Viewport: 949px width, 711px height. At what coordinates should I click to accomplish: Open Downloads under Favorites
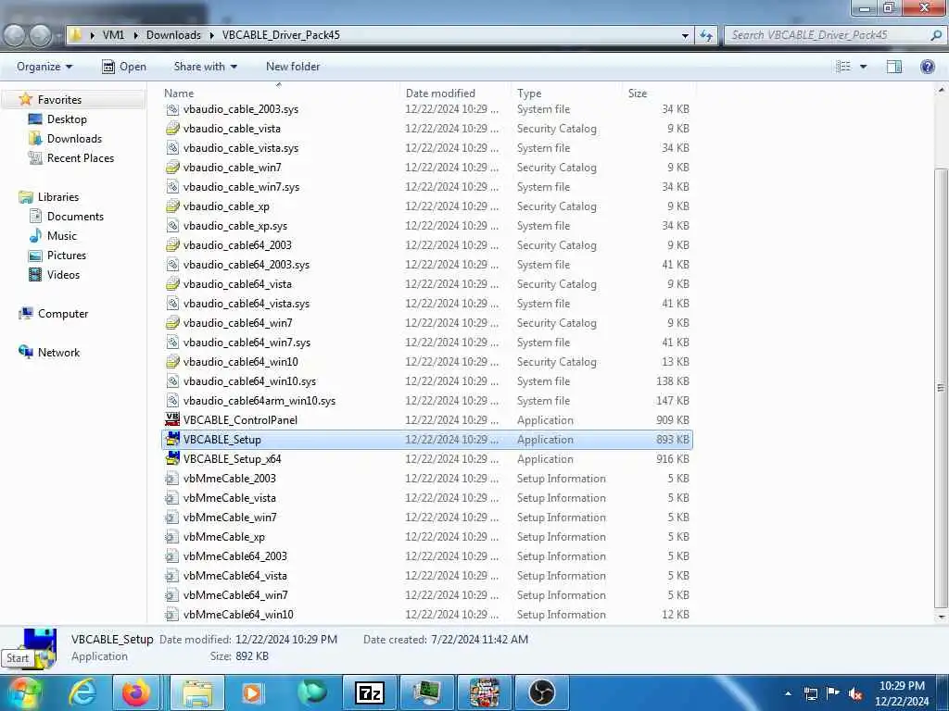point(74,139)
